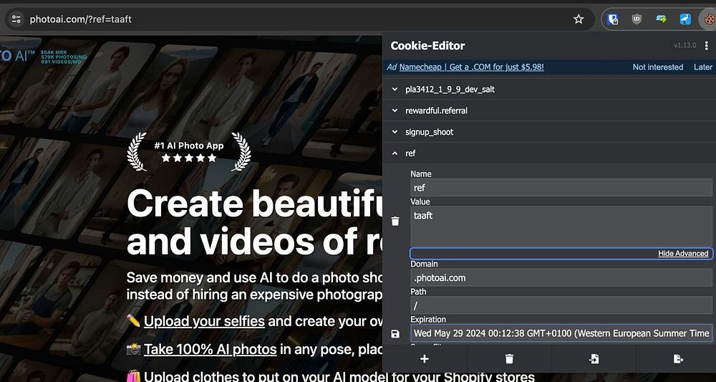This screenshot has height=382, width=716.
Task: Open Cookie-Editor three-dot options menu
Action: pyautogui.click(x=707, y=46)
